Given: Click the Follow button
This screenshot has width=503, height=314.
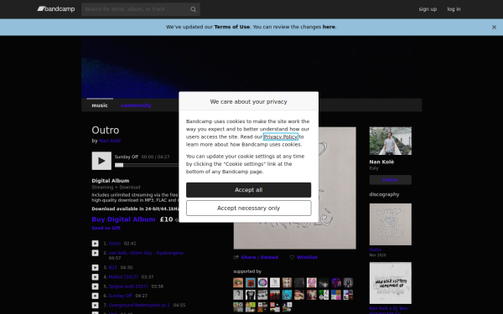Looking at the screenshot, I should click(391, 180).
